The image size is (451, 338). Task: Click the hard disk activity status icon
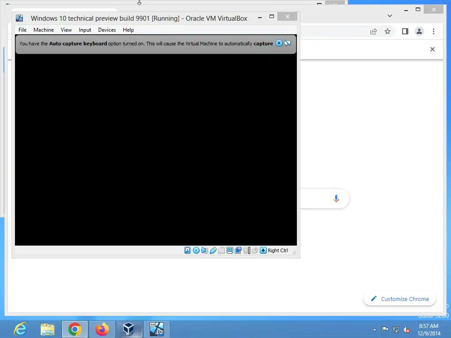click(188, 250)
